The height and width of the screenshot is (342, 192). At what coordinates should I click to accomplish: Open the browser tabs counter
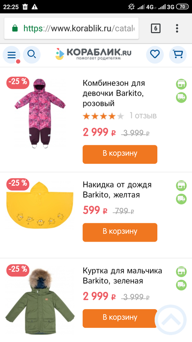click(156, 28)
